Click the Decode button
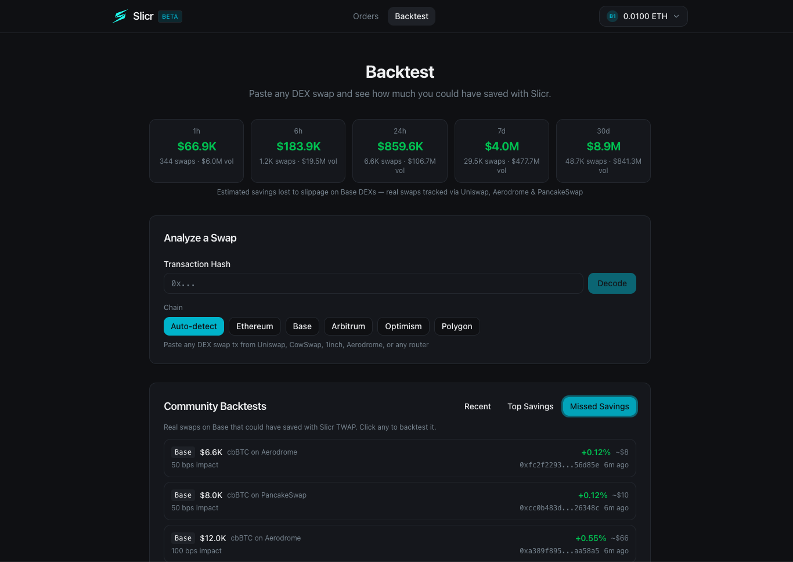This screenshot has height=562, width=793. click(x=612, y=283)
